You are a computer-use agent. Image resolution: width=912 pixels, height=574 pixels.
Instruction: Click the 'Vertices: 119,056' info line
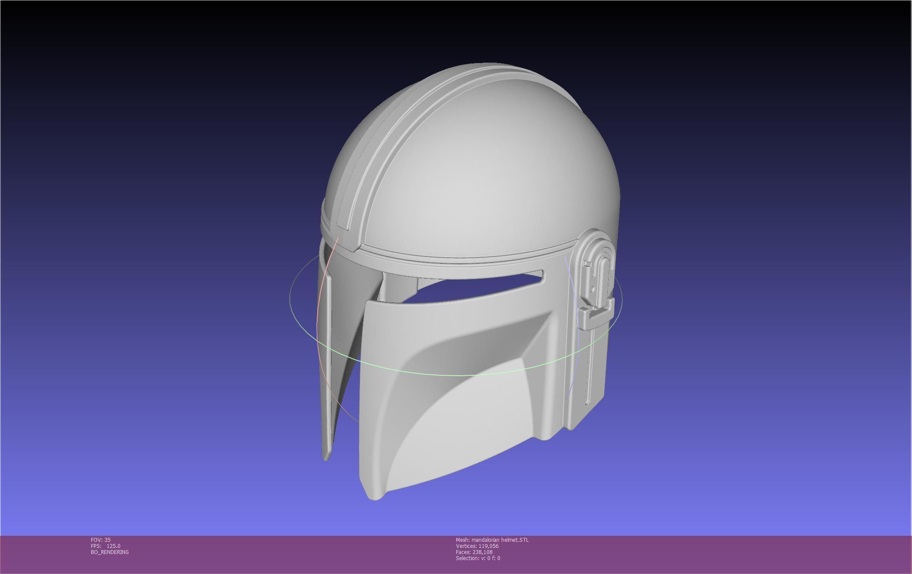[477, 546]
